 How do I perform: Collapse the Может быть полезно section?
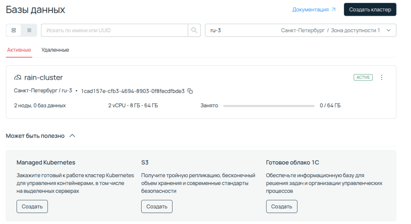pos(72,136)
